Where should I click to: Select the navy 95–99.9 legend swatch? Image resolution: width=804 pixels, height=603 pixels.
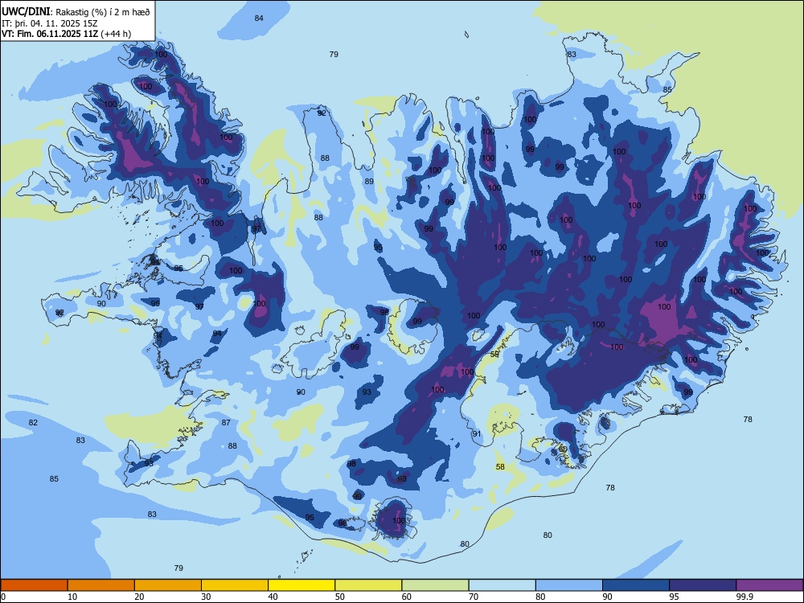[x=703, y=585]
